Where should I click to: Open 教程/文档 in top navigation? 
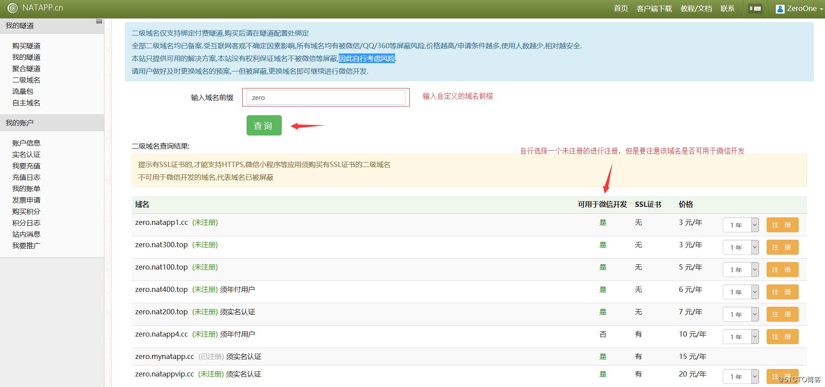click(x=696, y=9)
